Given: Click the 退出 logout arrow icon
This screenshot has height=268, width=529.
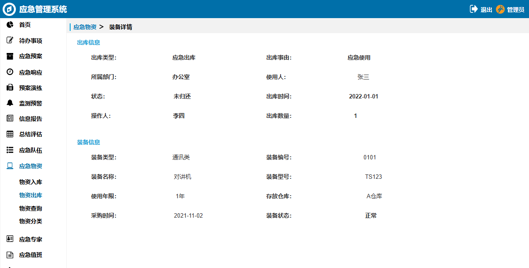Looking at the screenshot, I should point(474,9).
